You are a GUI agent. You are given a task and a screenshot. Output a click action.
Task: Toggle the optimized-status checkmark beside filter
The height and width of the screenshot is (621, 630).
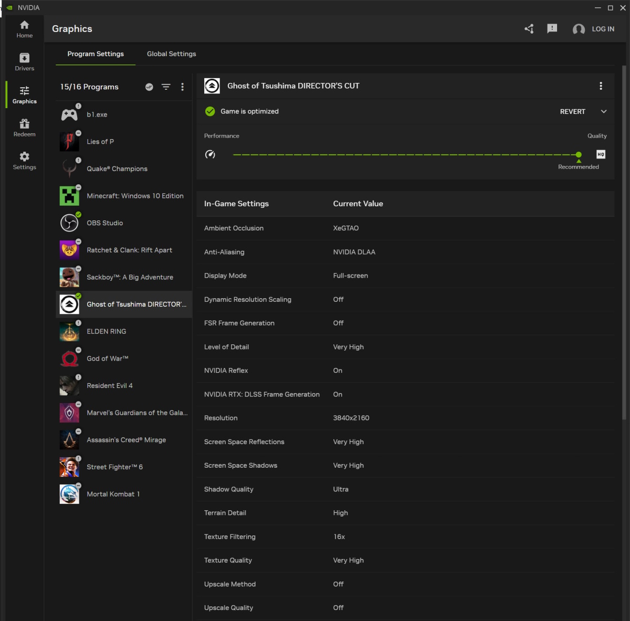pos(149,87)
